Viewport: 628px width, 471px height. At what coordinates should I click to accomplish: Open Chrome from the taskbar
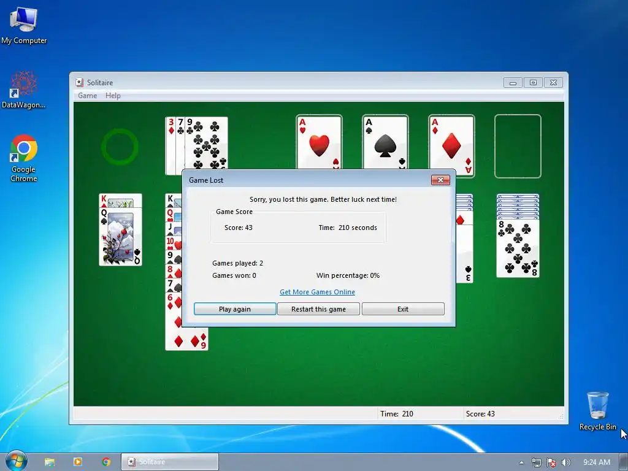[106, 462]
